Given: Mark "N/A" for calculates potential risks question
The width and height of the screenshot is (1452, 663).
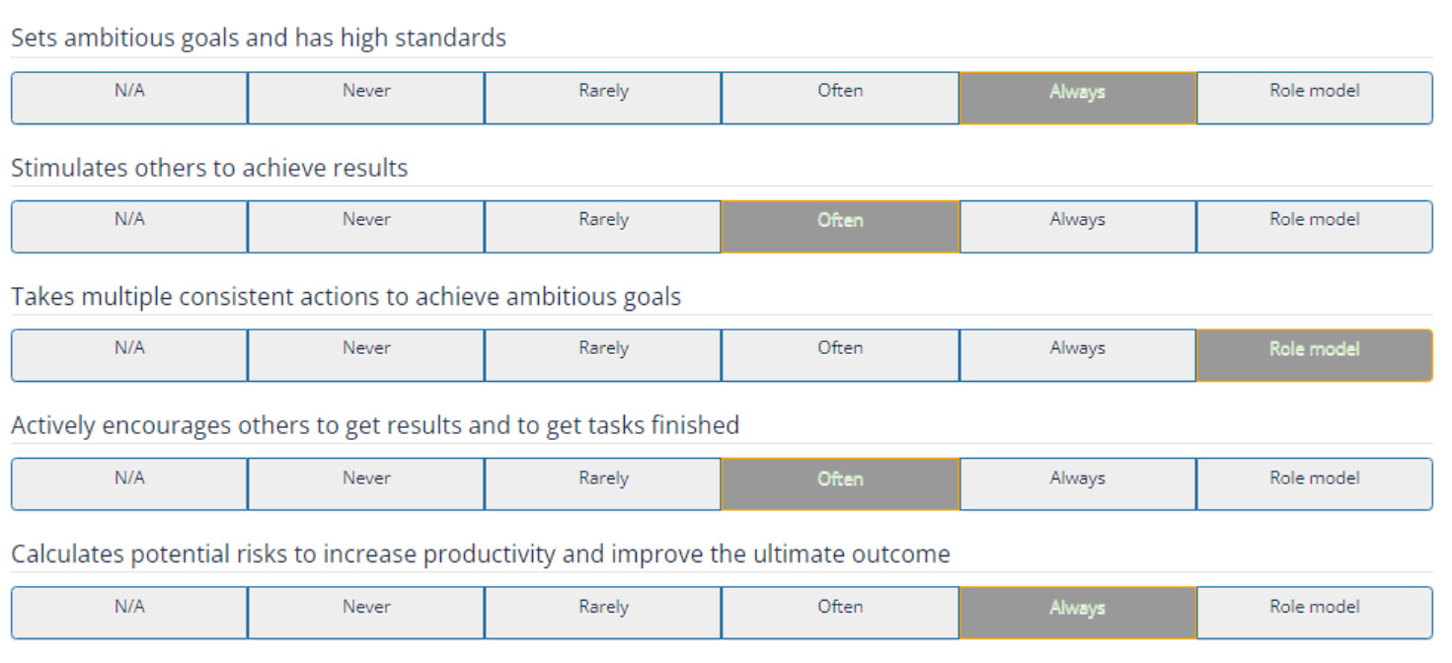Looking at the screenshot, I should pos(128,612).
